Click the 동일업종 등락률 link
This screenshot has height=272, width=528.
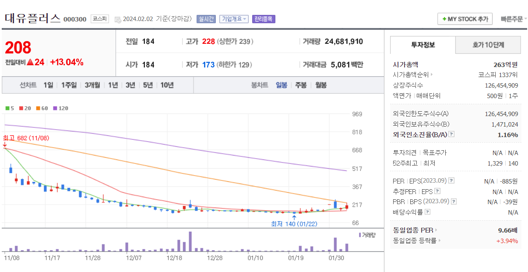click(x=417, y=240)
